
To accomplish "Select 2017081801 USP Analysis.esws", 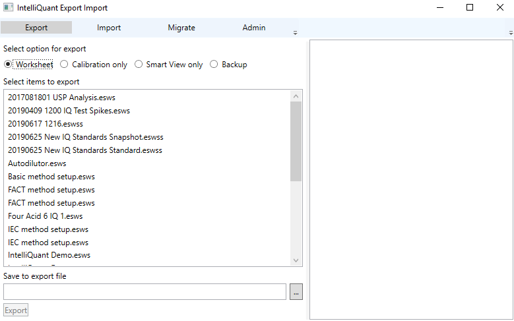I will pyautogui.click(x=61, y=98).
